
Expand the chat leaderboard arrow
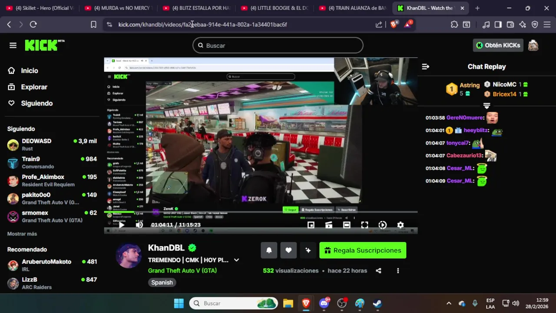(486, 106)
